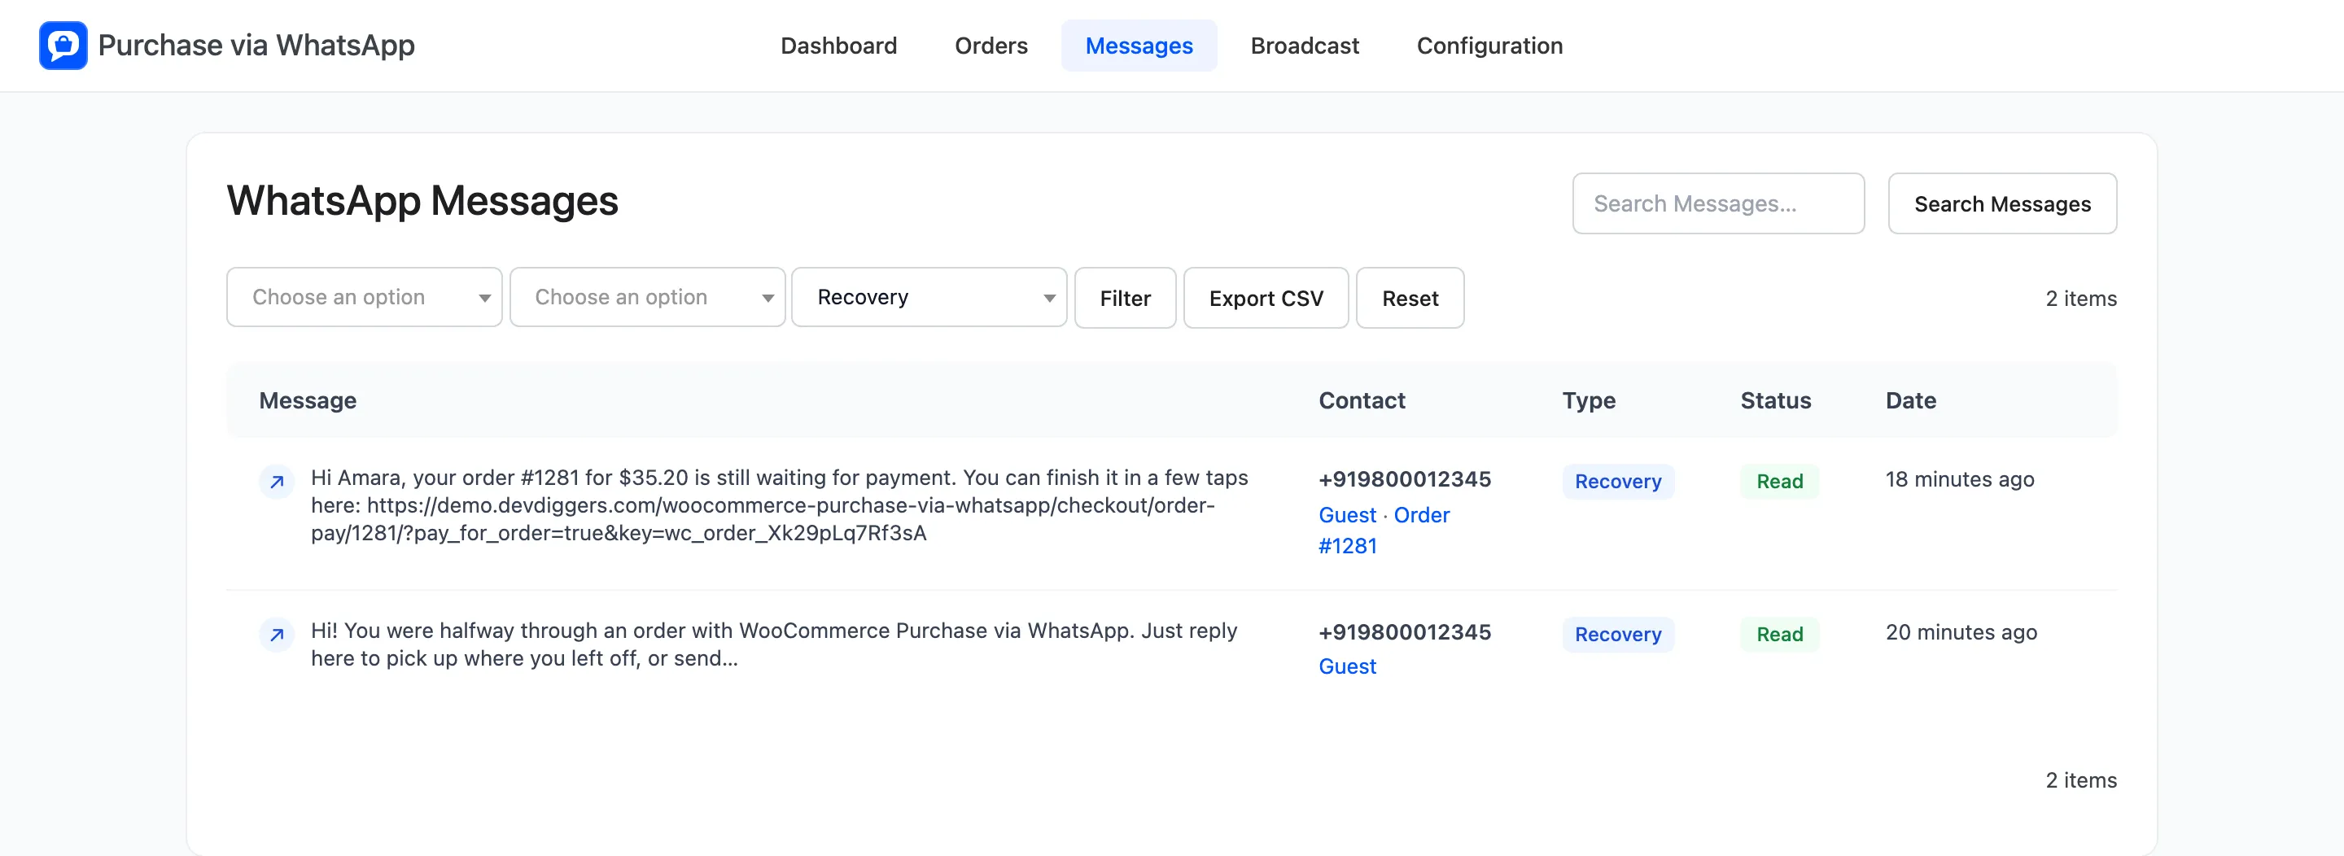Click the Message column header
This screenshot has width=2344, height=856.
point(308,401)
